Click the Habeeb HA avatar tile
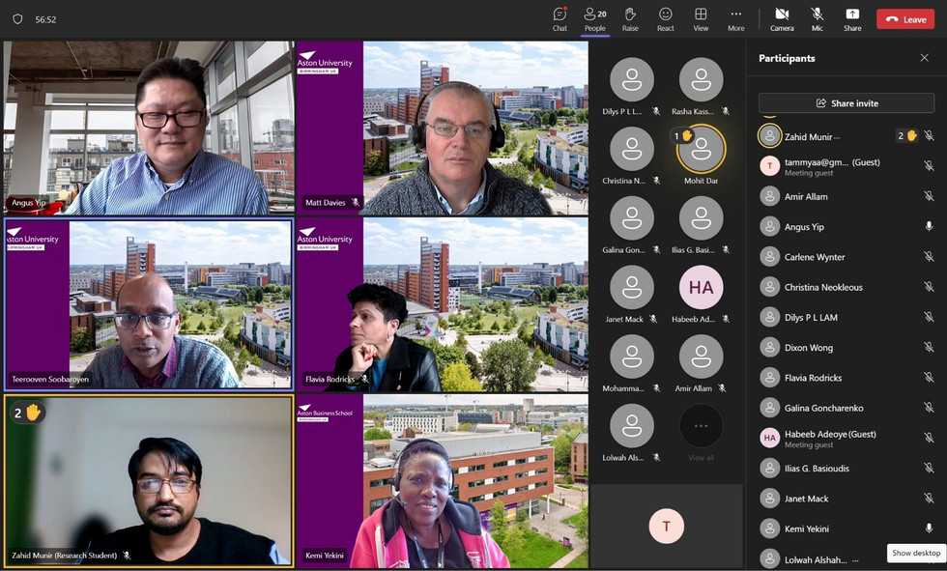Image resolution: width=947 pixels, height=571 pixels. (x=701, y=288)
